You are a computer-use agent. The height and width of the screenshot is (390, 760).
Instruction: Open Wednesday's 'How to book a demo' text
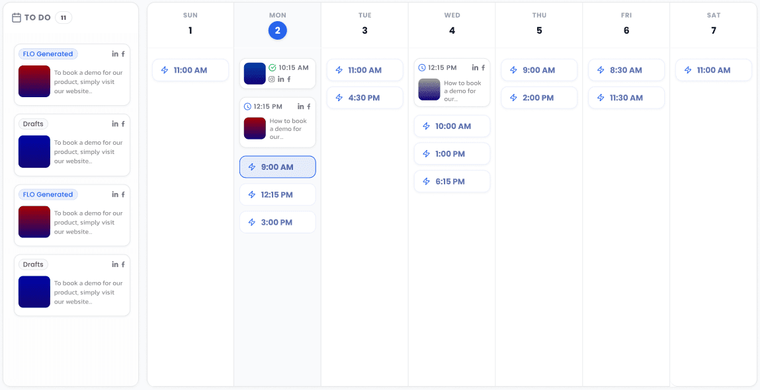pos(463,91)
